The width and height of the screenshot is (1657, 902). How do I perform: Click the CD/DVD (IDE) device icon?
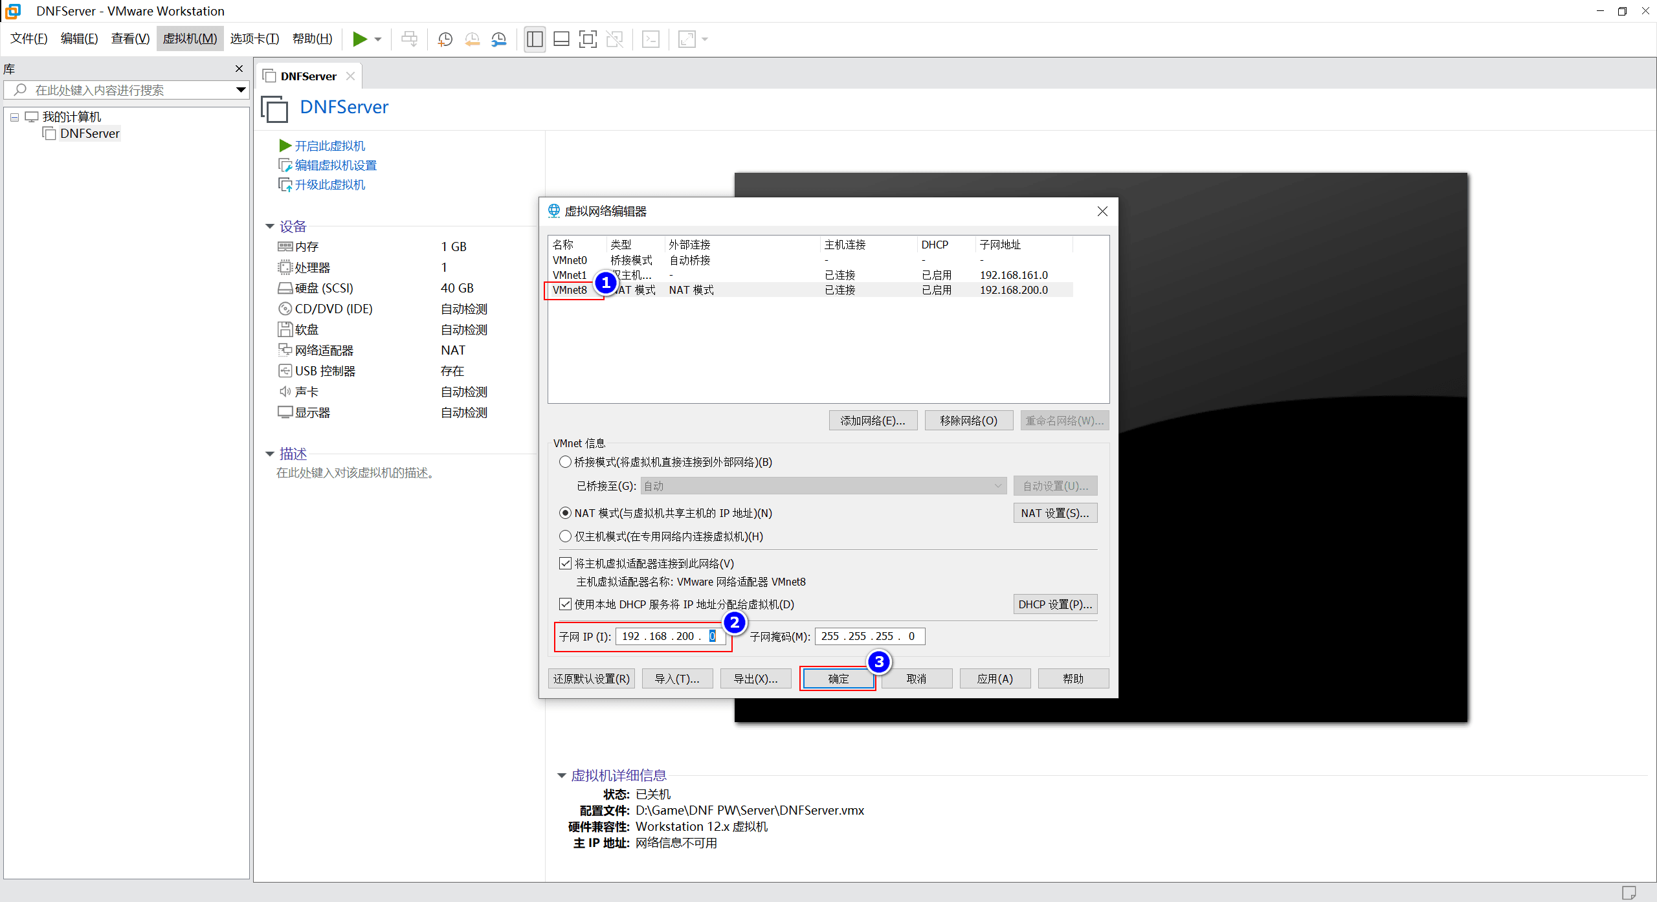click(x=285, y=309)
